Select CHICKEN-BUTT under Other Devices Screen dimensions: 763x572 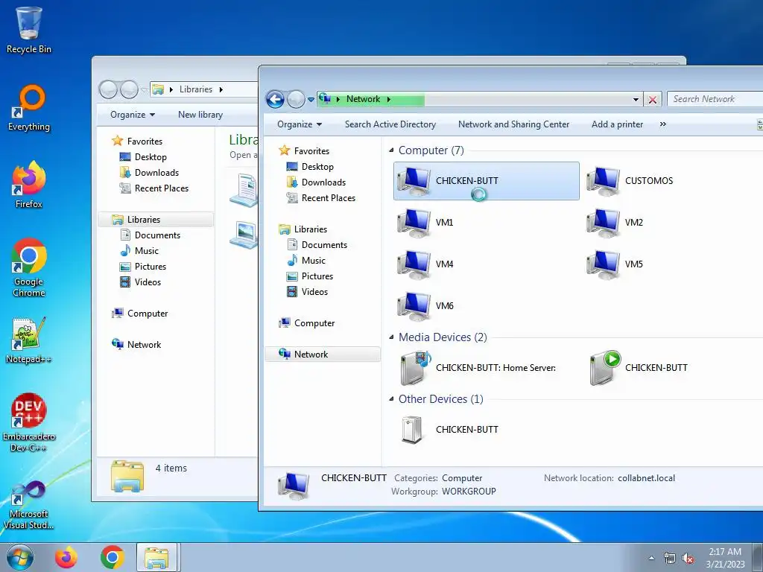(449, 430)
